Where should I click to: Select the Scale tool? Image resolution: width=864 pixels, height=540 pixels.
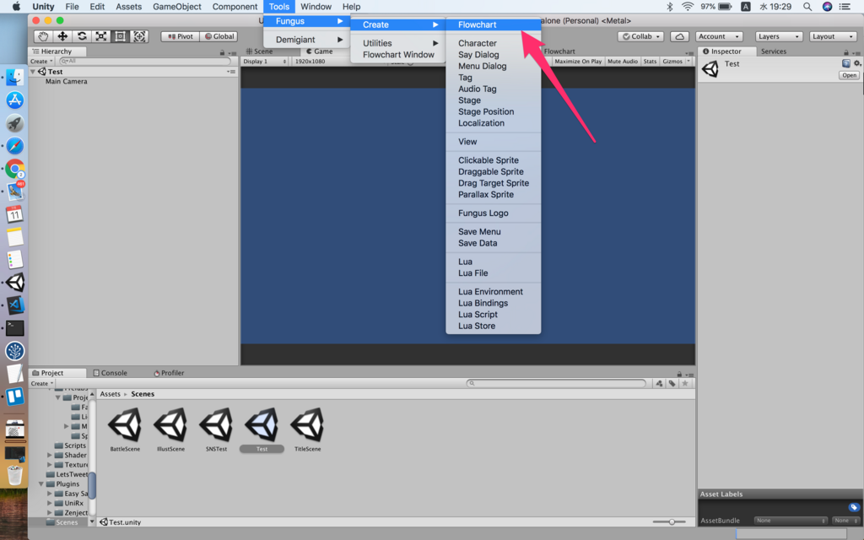(101, 36)
